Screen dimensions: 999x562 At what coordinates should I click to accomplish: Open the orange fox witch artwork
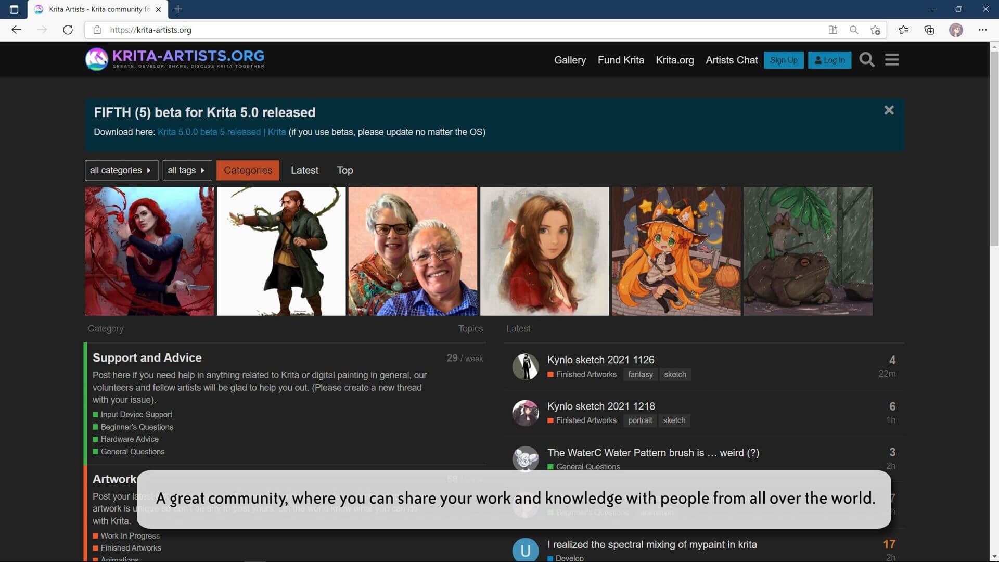click(x=676, y=251)
